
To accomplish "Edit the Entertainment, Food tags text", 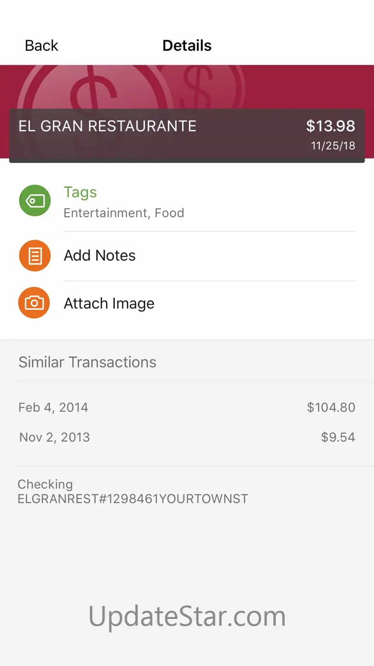I will [124, 213].
